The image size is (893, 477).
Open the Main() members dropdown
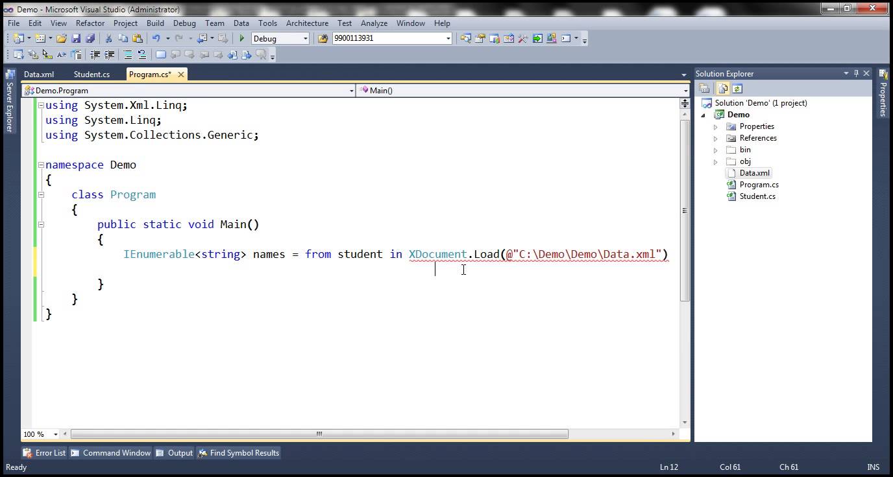click(x=685, y=91)
